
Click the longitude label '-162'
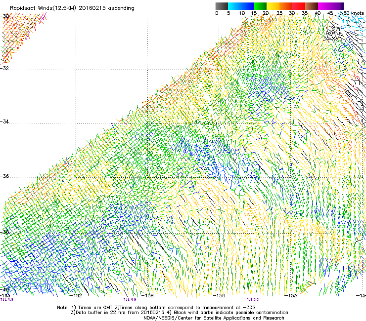click(x=76, y=296)
